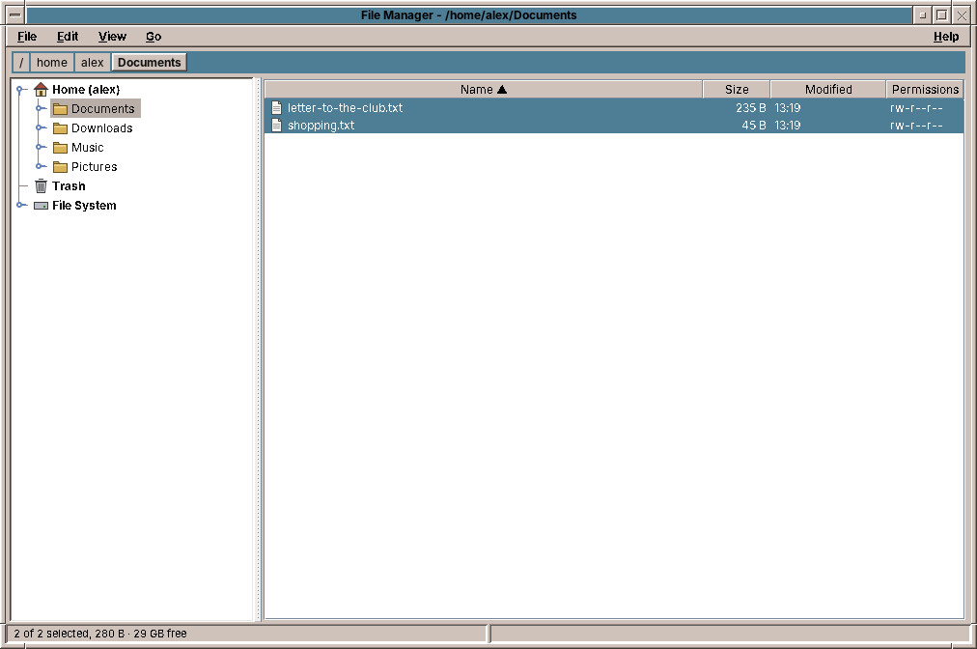Expand the Downloads tree node
Image resolution: width=977 pixels, height=649 pixels.
coord(40,127)
